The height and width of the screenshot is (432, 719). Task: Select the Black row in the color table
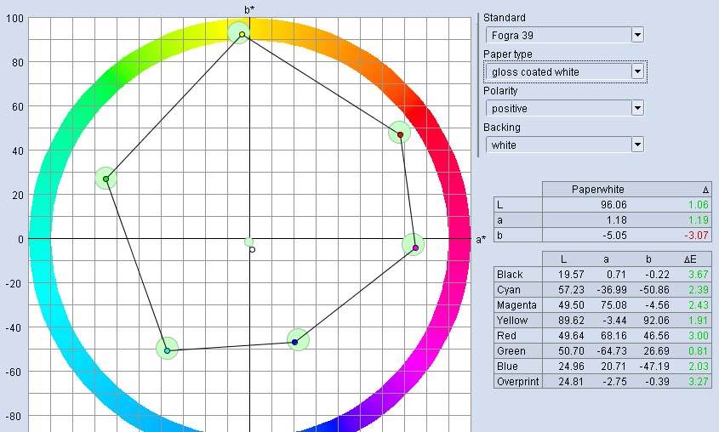coord(517,275)
